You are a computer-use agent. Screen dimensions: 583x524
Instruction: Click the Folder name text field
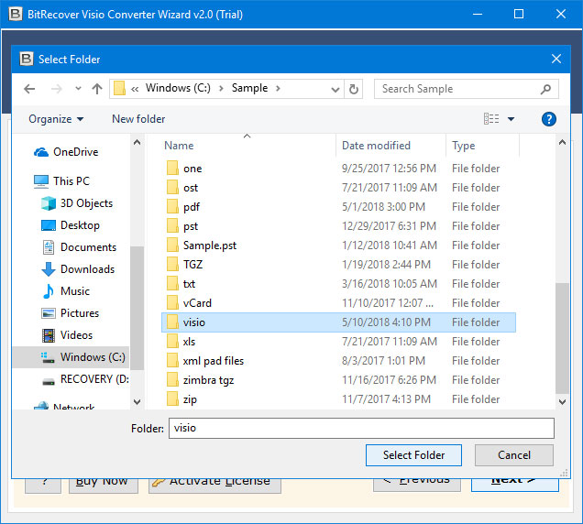[x=361, y=428]
